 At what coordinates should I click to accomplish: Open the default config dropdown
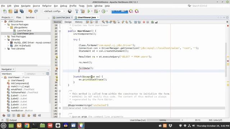point(54,11)
